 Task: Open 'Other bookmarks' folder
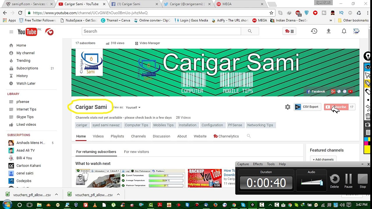353,20
